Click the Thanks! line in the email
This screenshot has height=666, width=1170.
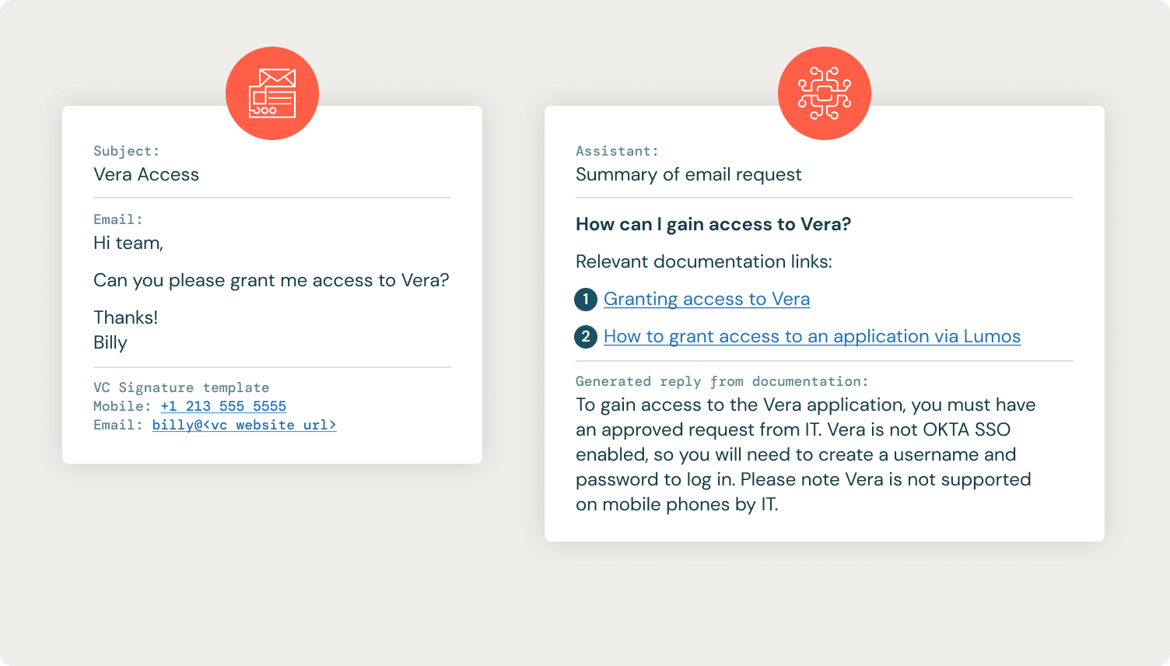[x=125, y=318]
